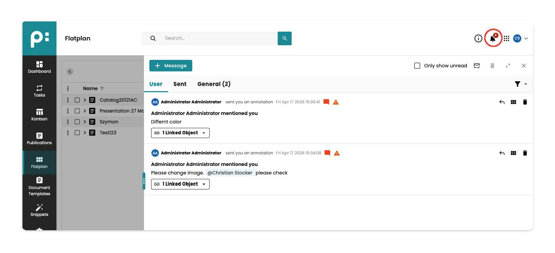Click the magnifier icon inside search box
This screenshot has width=555, height=253.
[153, 38]
